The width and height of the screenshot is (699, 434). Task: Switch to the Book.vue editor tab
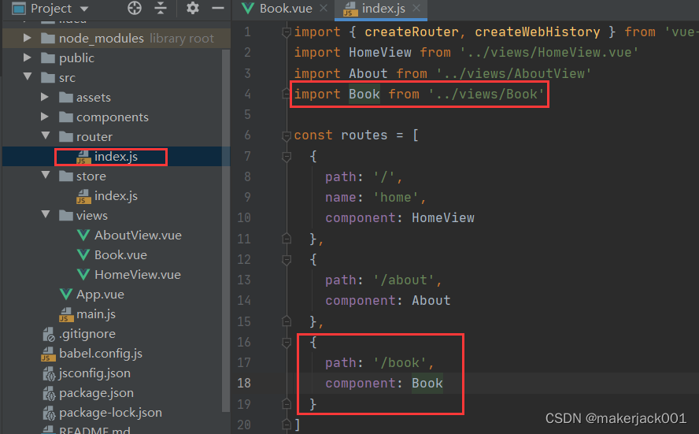tap(285, 9)
